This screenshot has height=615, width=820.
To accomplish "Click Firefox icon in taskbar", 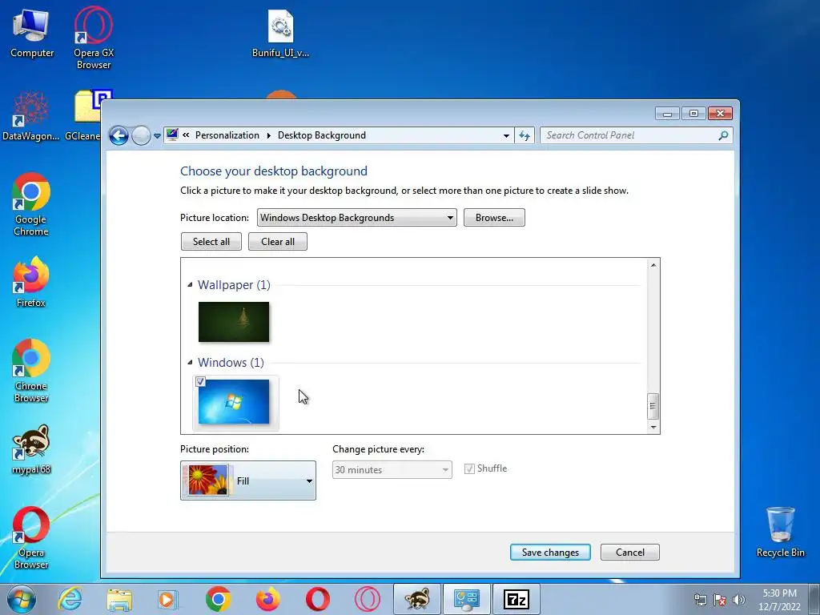I will click(x=267, y=599).
